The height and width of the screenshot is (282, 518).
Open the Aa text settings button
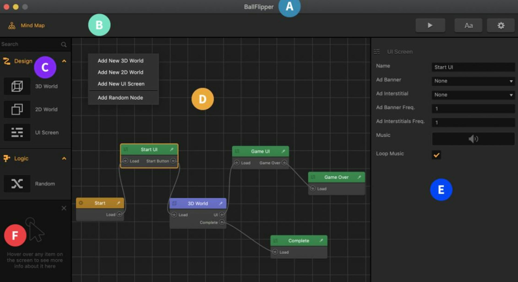pyautogui.click(x=468, y=26)
